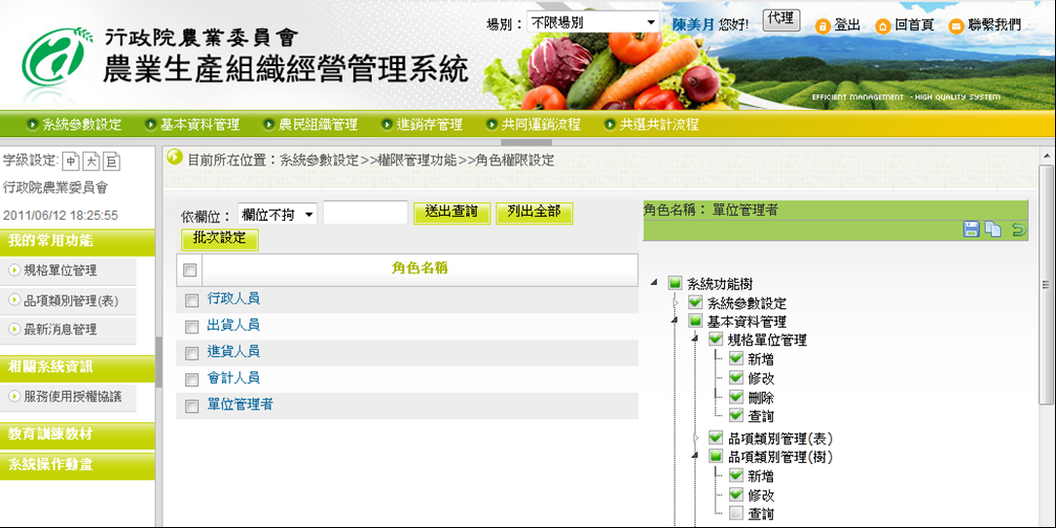Screen dimensions: 1056x528
Task: Open the 規格單位管理 sidebar link
Action: [x=60, y=271]
